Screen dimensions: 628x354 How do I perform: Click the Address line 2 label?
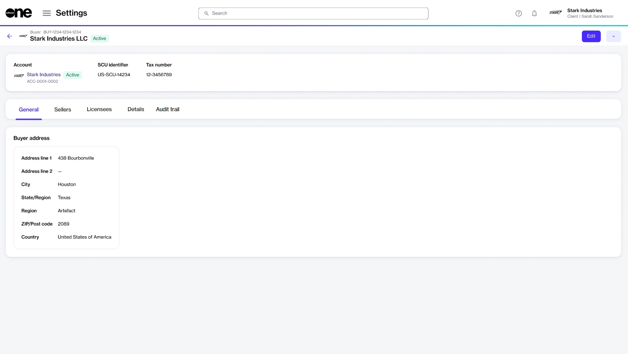point(37,171)
